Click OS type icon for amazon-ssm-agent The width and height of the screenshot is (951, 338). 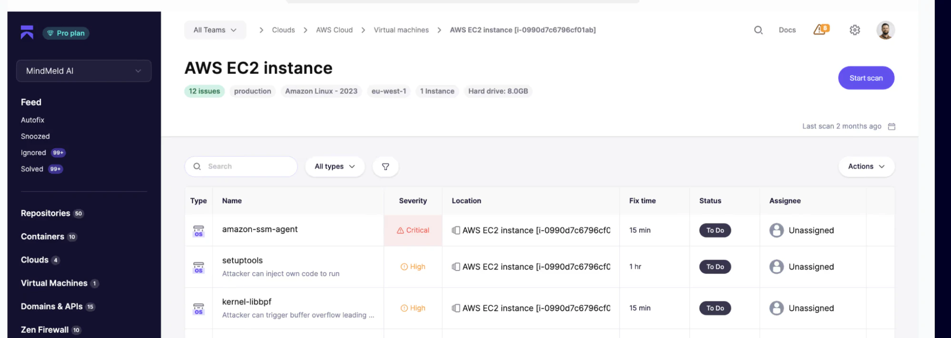pos(198,231)
